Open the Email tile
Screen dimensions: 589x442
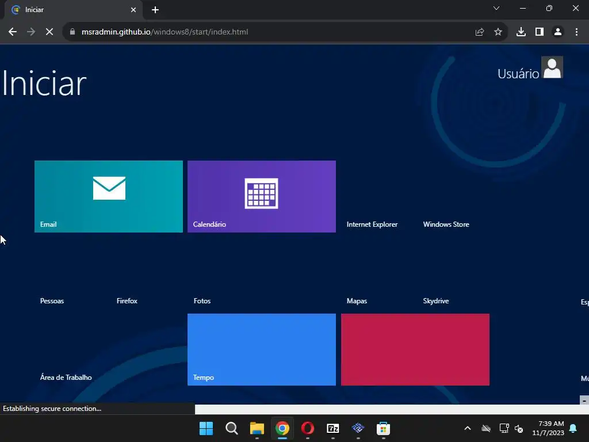pyautogui.click(x=109, y=196)
